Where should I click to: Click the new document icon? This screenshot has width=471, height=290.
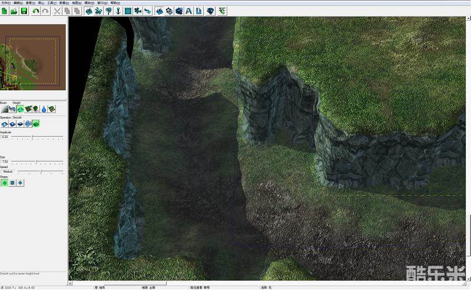tap(4, 11)
